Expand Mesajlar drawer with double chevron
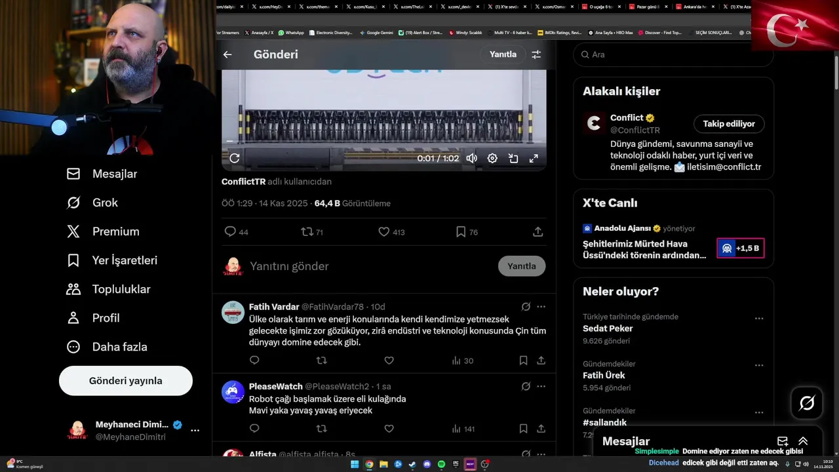 [x=803, y=441]
